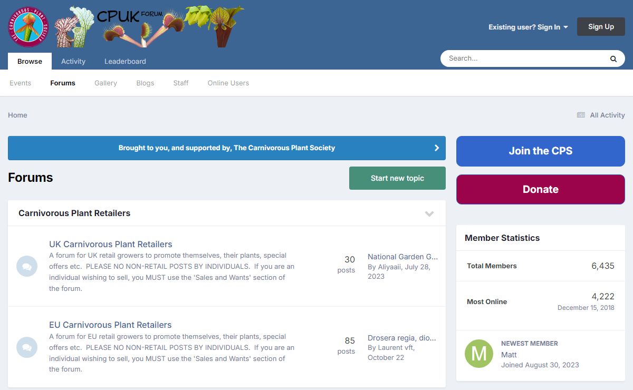633x390 pixels.
Task: Click the arrow on the Carnivorous Plant Society banner
Action: pos(437,148)
